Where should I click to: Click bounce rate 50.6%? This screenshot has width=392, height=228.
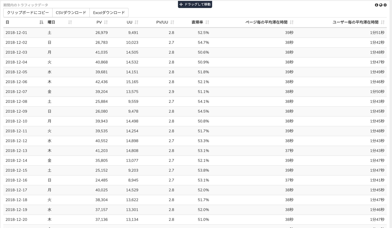coord(203,52)
